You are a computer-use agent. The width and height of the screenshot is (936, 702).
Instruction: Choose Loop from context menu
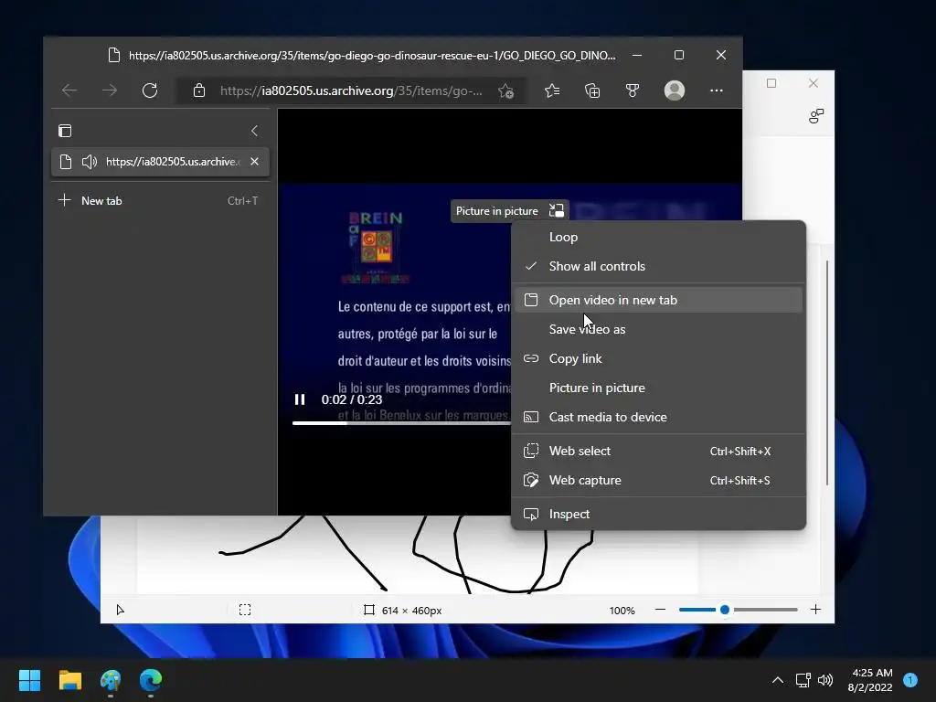coord(658,237)
